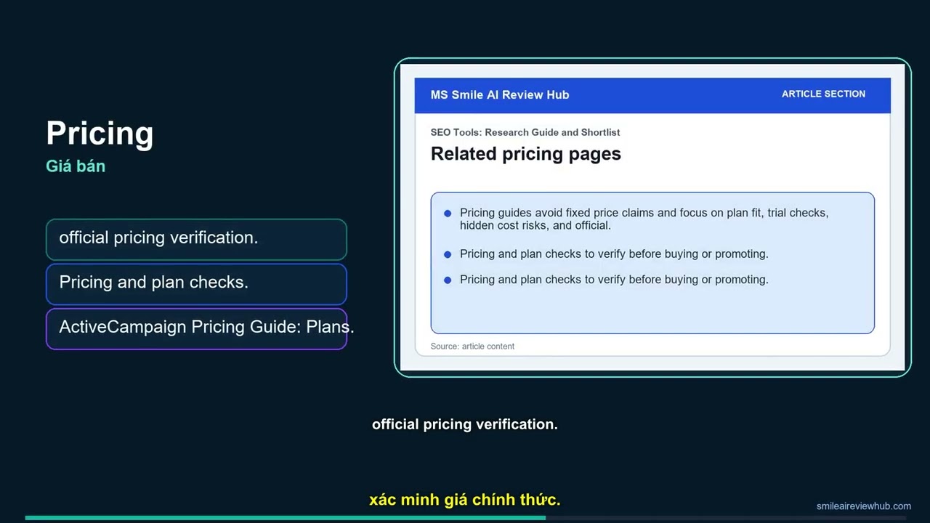Click the video progress bar
Viewport: 930px width, 523px height.
tap(465, 518)
